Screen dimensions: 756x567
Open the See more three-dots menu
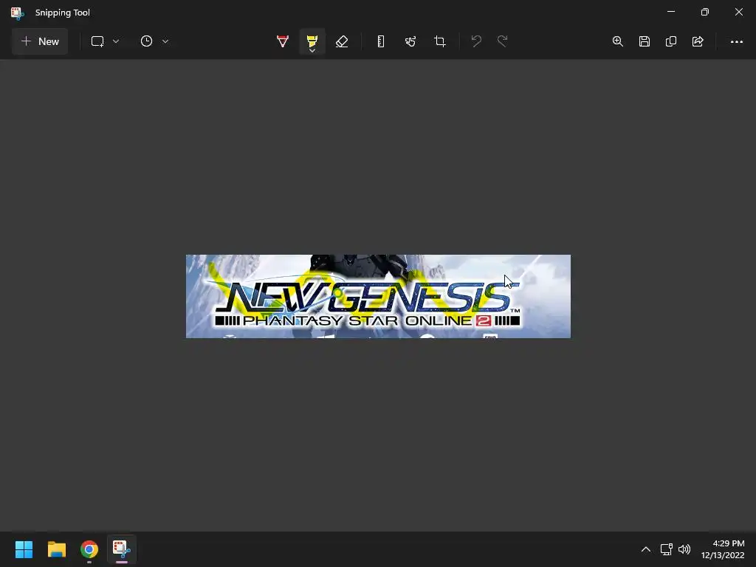coord(737,42)
